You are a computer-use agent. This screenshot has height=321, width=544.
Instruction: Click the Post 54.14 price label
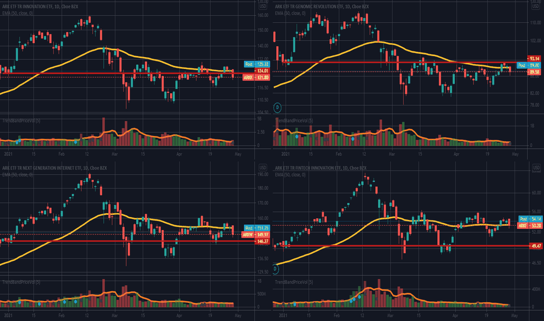click(530, 219)
